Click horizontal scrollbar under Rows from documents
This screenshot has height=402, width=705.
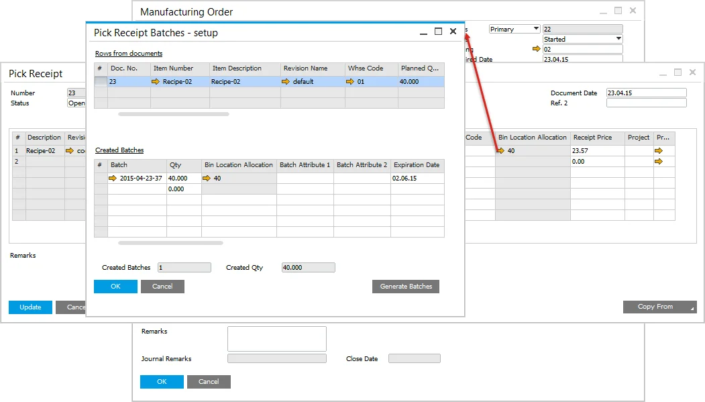click(173, 114)
